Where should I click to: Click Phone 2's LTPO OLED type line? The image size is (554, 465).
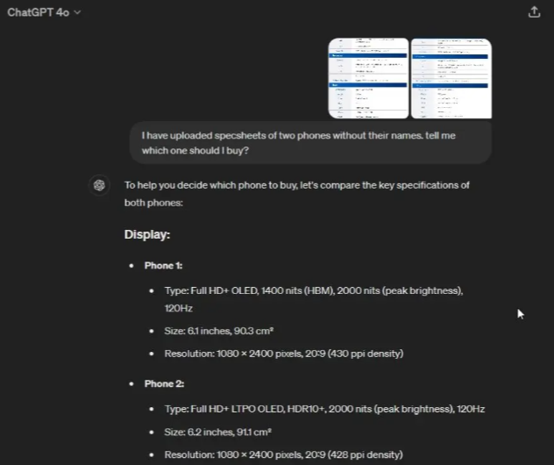[324, 409]
